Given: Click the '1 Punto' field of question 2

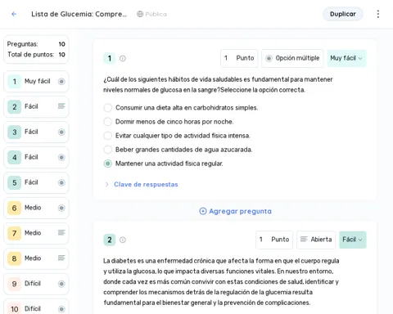Looking at the screenshot, I should [274, 240].
